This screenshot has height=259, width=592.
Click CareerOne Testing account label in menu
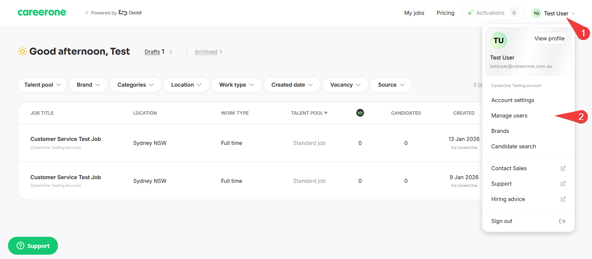pyautogui.click(x=516, y=86)
